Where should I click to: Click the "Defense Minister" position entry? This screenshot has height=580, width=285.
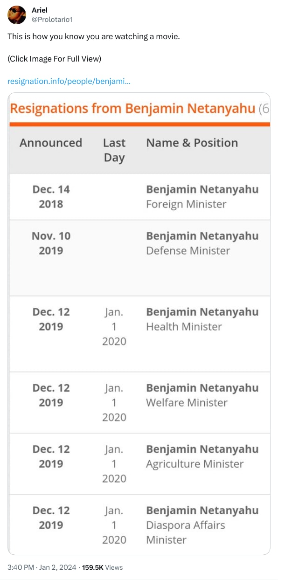pyautogui.click(x=188, y=251)
